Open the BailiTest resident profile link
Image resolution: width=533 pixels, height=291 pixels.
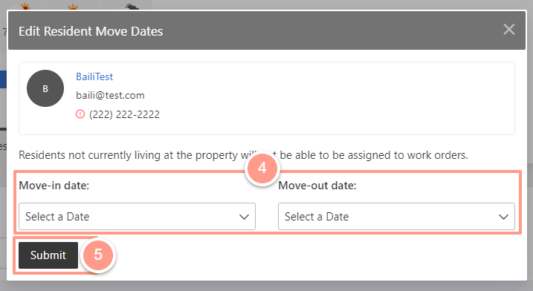(94, 76)
